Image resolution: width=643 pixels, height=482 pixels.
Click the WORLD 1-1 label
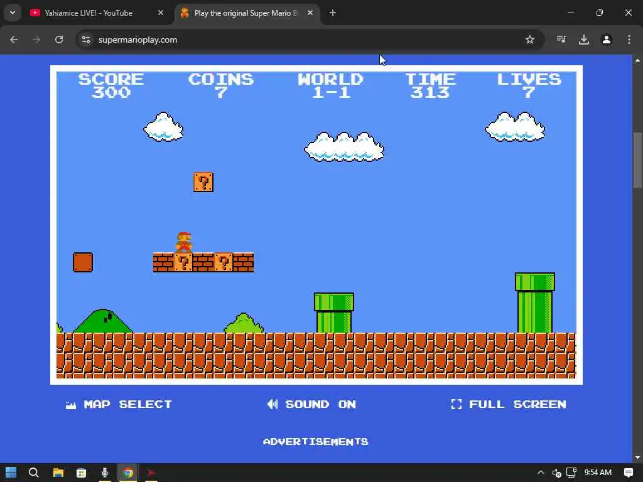[x=330, y=85]
